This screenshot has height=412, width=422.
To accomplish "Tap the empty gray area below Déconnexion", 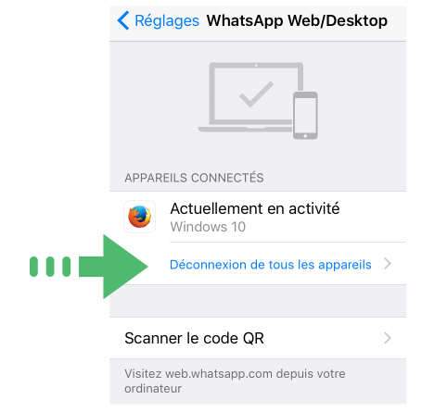I will [x=258, y=301].
